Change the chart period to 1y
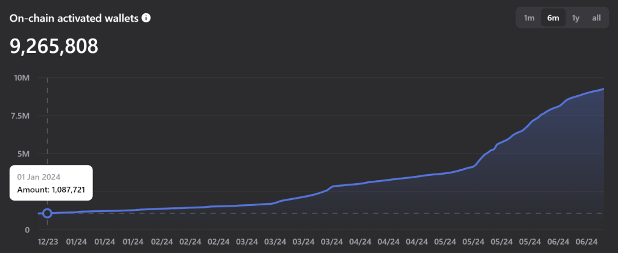 [x=575, y=18]
